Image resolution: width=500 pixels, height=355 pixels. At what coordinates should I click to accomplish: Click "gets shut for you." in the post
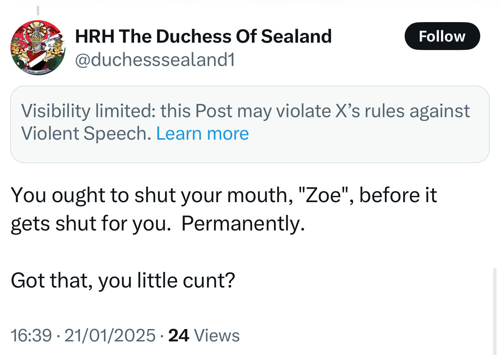click(x=91, y=223)
